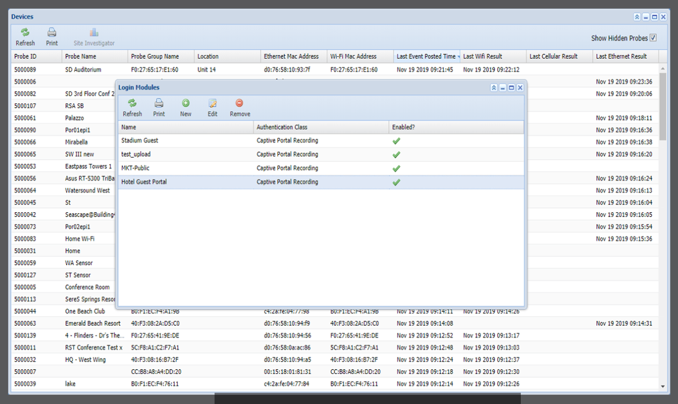Click Enabled checkmark for Stadium Guest
The image size is (678, 404).
tap(396, 141)
